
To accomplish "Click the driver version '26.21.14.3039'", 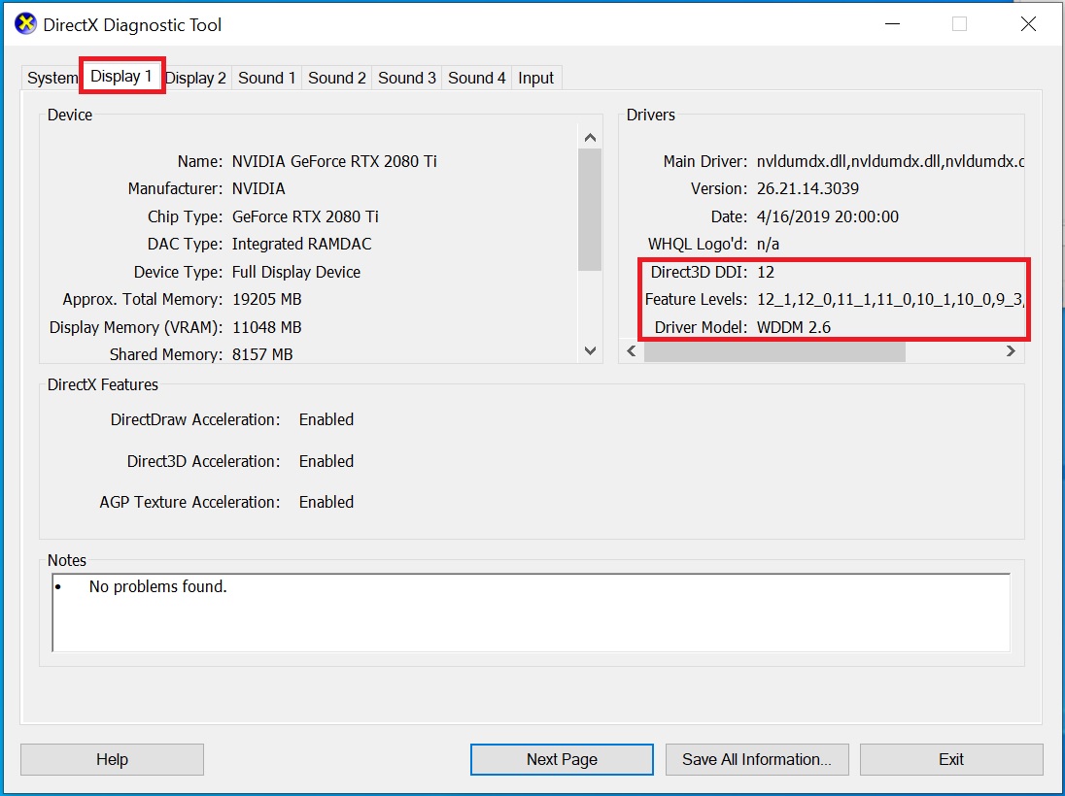I will (807, 188).
